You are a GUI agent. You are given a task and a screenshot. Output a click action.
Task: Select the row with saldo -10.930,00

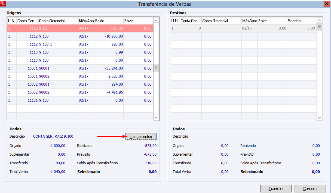point(80,36)
